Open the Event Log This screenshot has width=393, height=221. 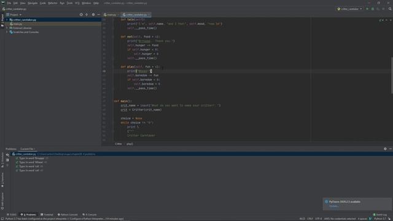[x=380, y=215]
